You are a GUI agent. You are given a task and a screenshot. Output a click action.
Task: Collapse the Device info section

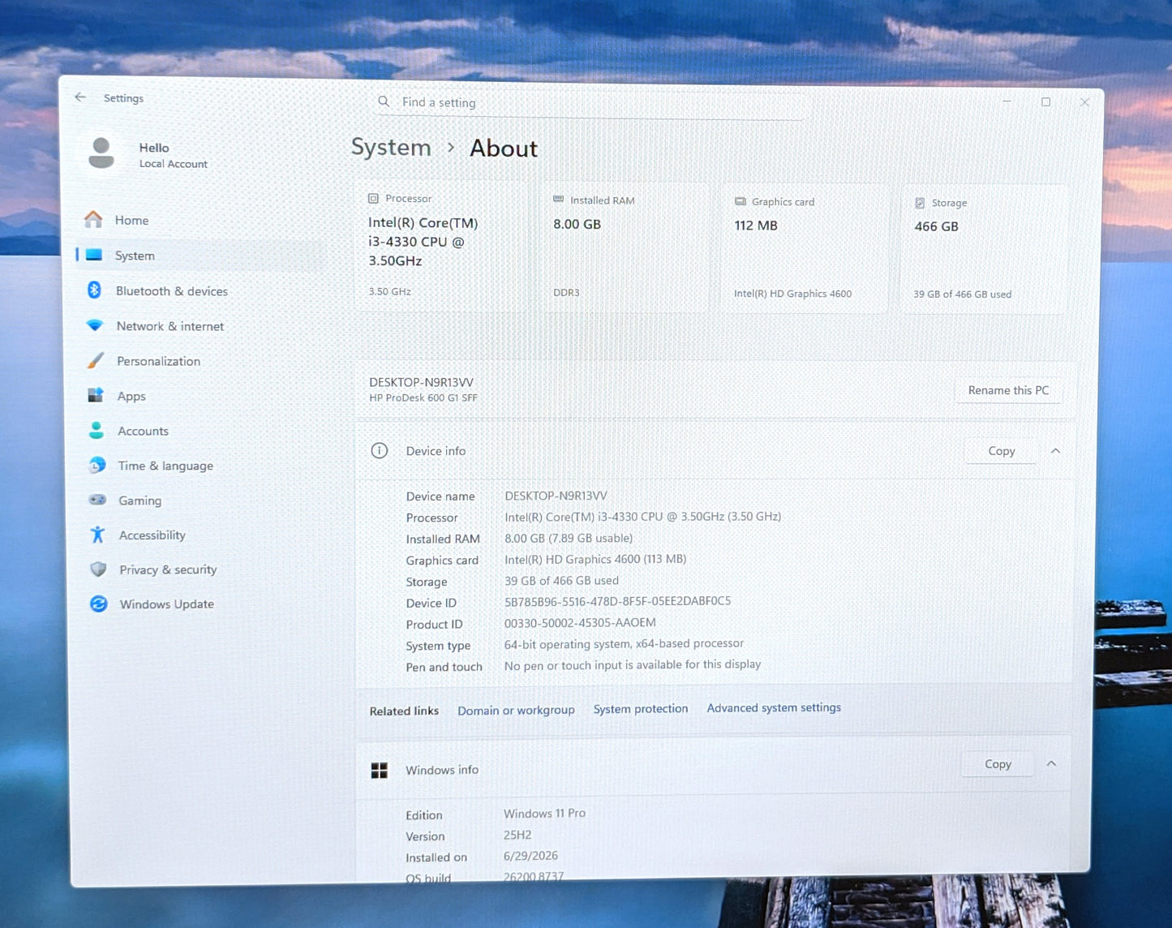[x=1055, y=451]
